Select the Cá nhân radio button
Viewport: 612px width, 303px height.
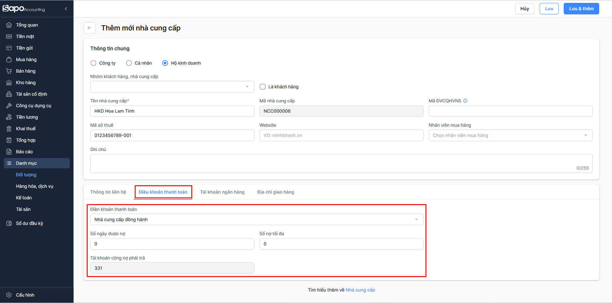[129, 63]
